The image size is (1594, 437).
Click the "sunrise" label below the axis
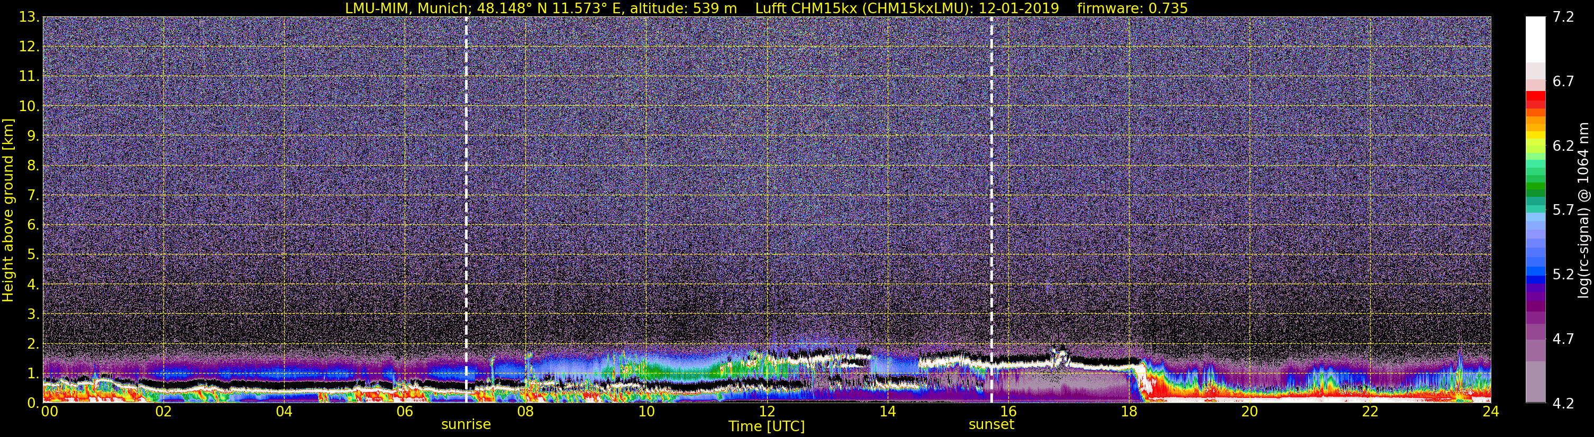coord(466,425)
